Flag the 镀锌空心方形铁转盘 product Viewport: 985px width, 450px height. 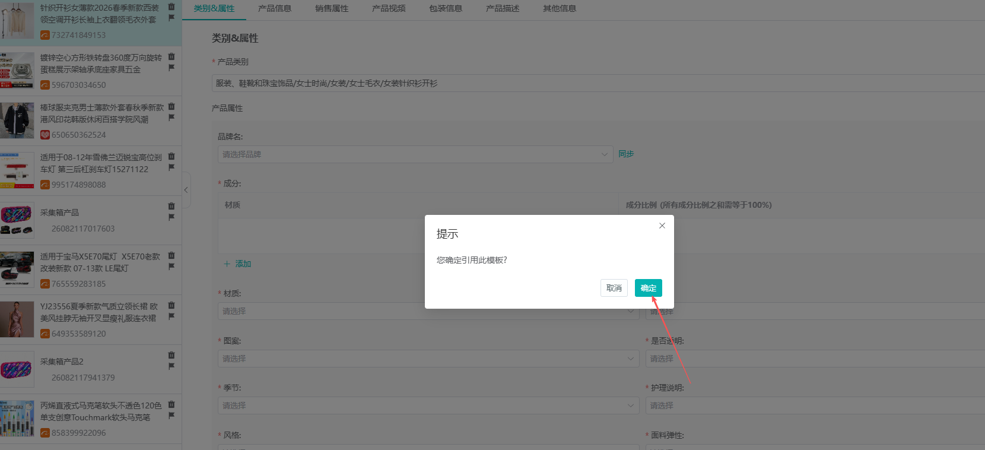pyautogui.click(x=171, y=68)
